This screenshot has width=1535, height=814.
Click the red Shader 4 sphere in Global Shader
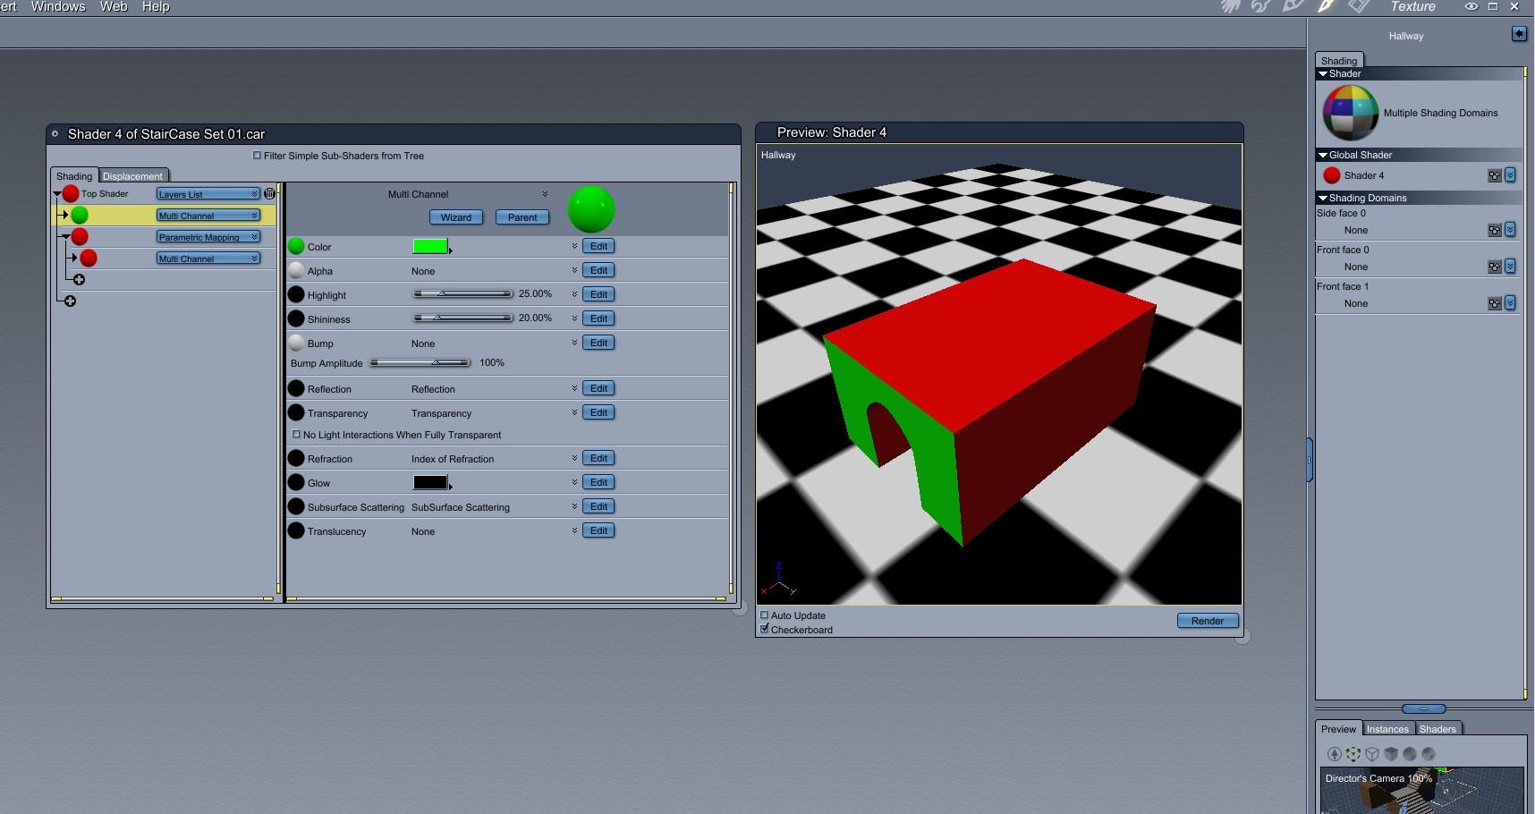coord(1332,175)
